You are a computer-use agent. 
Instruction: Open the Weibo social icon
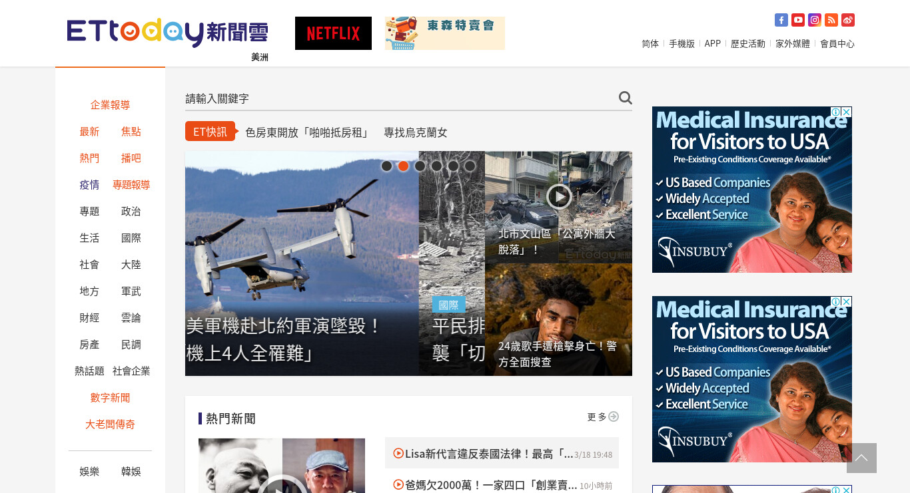coord(848,20)
